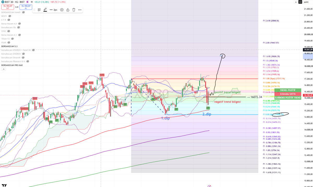
Task: Select the BORSAHOCAM PRO MAX indicator label
Action: pyautogui.click(x=12, y=65)
